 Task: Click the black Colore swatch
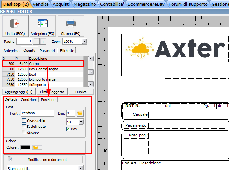(26, 147)
